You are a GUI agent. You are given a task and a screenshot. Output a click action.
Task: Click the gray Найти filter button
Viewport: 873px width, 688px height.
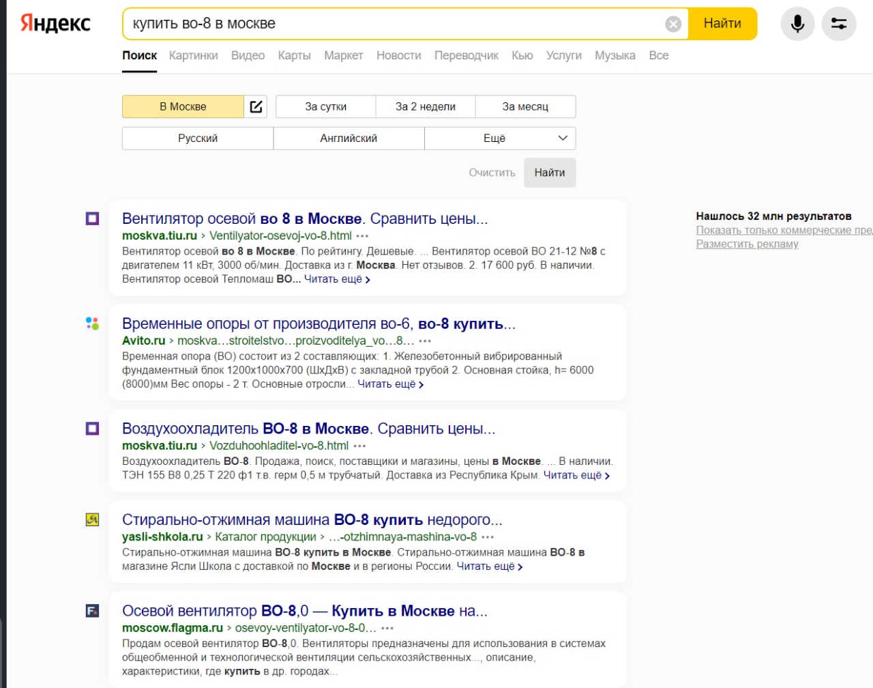tap(550, 173)
